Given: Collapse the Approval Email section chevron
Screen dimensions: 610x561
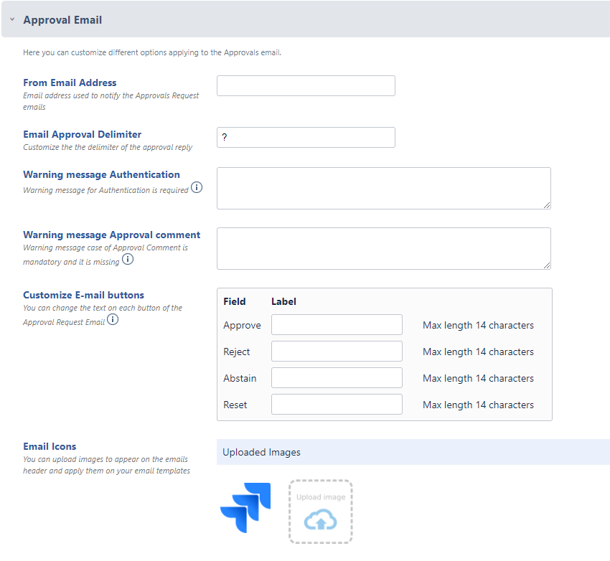Looking at the screenshot, I should (x=12, y=20).
